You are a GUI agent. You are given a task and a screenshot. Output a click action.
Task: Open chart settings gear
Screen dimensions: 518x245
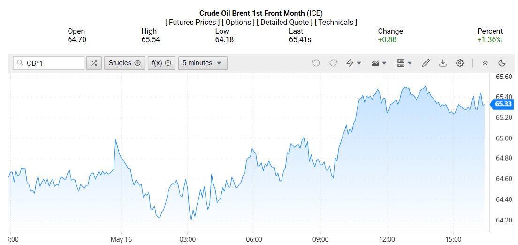(459, 63)
